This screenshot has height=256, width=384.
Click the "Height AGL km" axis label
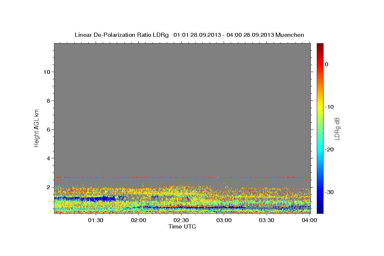click(37, 128)
